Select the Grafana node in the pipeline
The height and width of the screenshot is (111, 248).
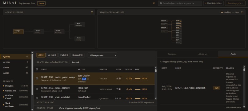click(80, 39)
